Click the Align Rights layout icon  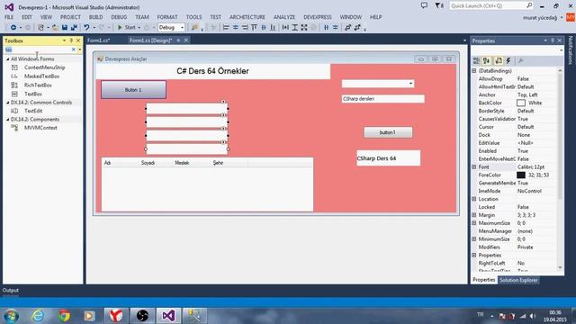245,28
